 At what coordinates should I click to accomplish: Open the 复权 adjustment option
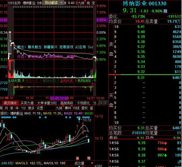coord(85,108)
